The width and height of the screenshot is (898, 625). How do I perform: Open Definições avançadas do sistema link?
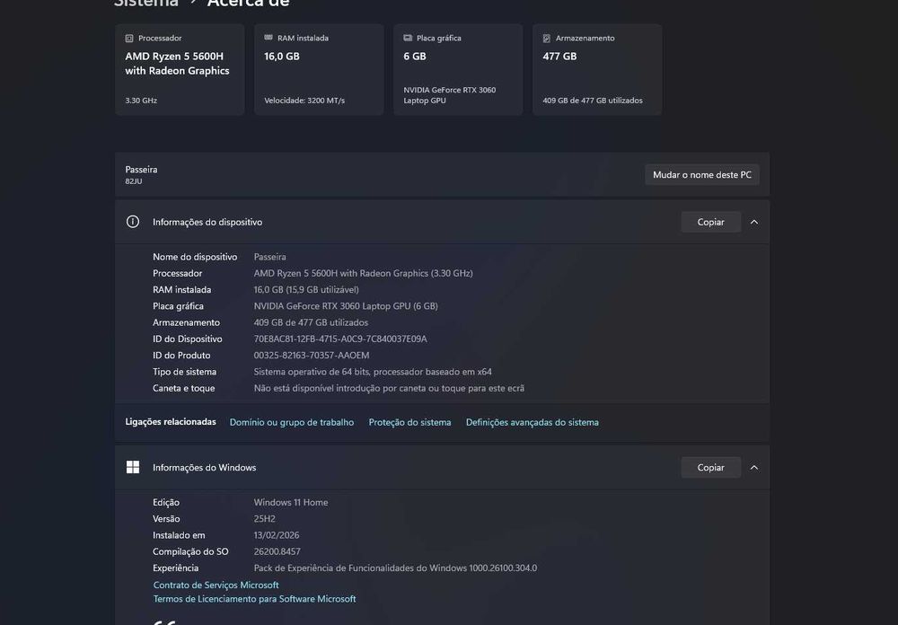point(532,422)
